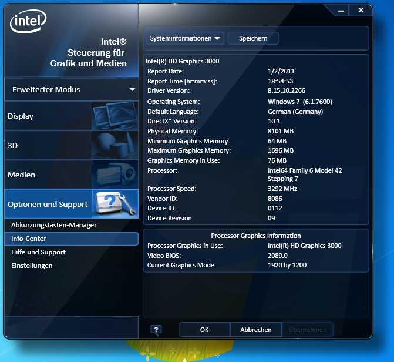Image resolution: width=394 pixels, height=362 pixels.
Task: Open help with the question mark button
Action: [x=156, y=330]
